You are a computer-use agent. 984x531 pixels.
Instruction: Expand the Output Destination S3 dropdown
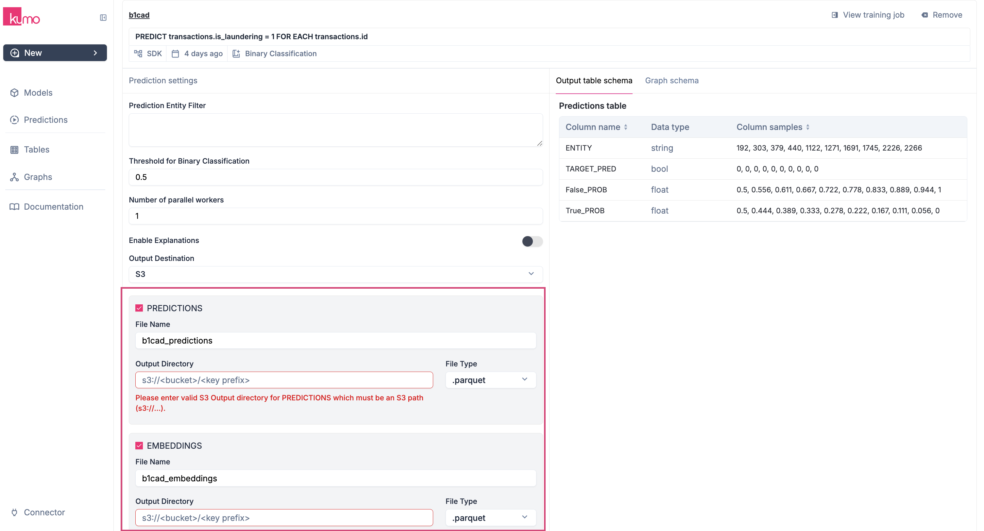point(335,274)
